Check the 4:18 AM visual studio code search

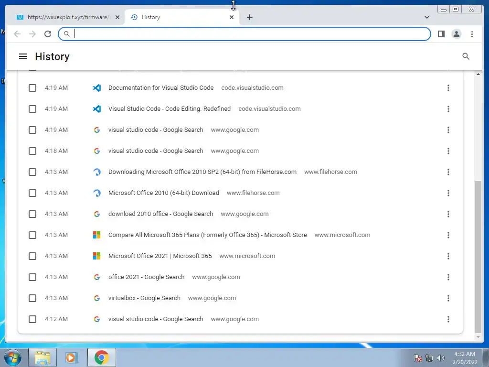coord(32,151)
